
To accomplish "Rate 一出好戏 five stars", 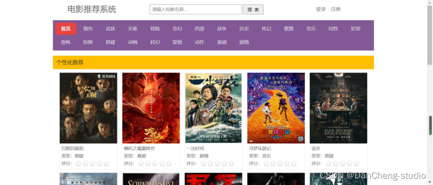I will [232, 164].
